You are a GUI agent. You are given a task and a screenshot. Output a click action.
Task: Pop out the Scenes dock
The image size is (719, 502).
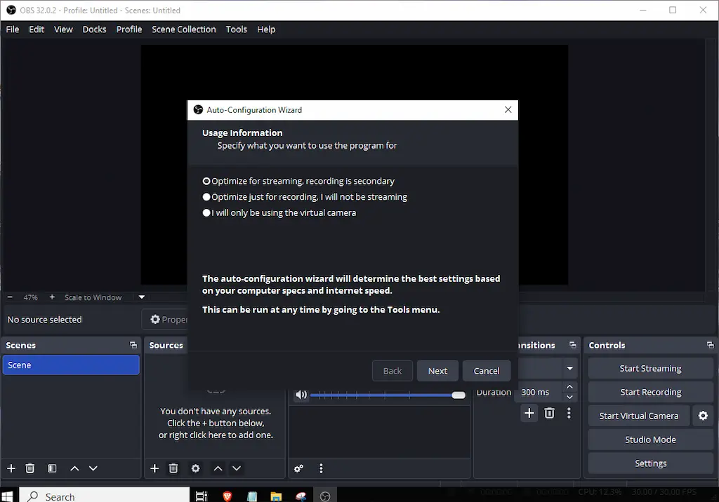[133, 345]
